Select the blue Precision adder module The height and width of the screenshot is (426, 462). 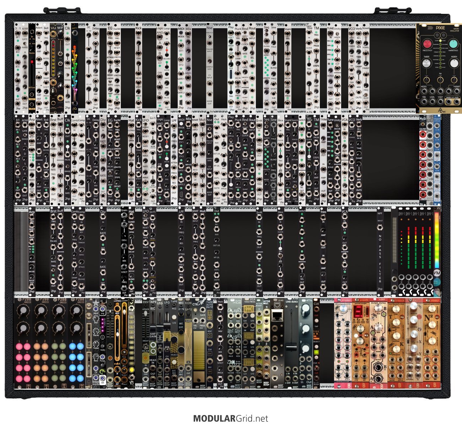coord(437,160)
